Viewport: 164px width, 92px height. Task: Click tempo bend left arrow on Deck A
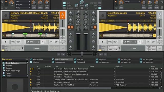[x=47, y=21]
